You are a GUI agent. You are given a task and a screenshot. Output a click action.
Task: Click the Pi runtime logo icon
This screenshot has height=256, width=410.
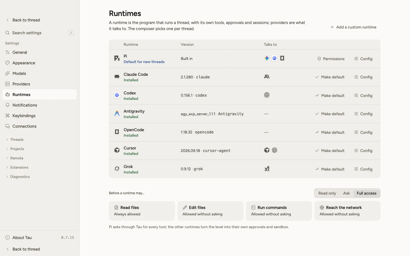click(117, 58)
